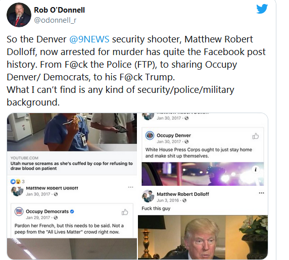Click the @9NEWS mention link
Image resolution: width=289 pixels, height=260 pixels.
pyautogui.click(x=89, y=39)
